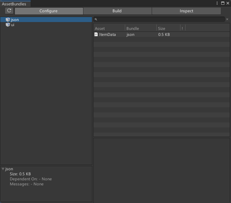231x203 pixels.
Task: Click the refresh bundles button
Action: (x=9, y=11)
